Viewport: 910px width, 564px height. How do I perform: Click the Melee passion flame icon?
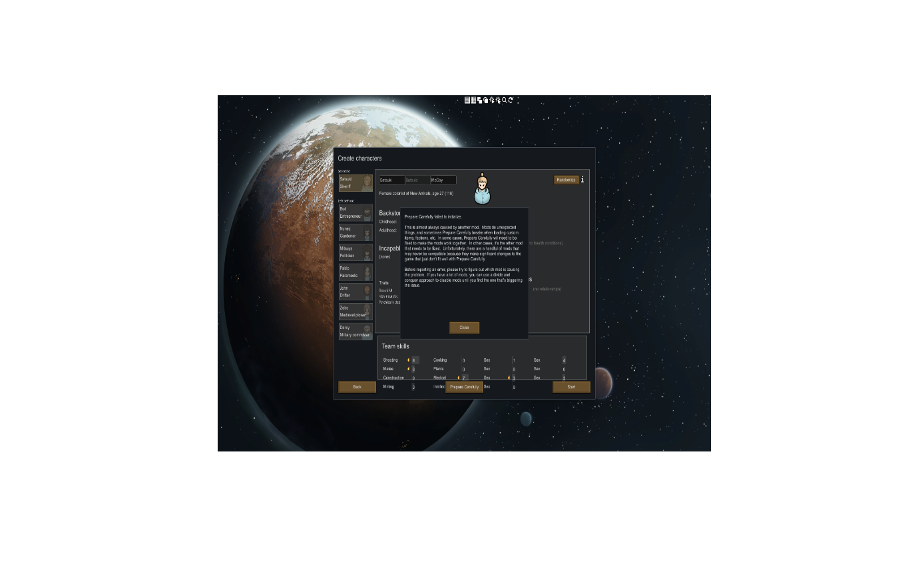(409, 369)
